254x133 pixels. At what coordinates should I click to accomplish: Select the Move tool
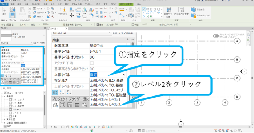click(x=72, y=16)
